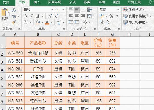Switch to 页面布局 tab
Screen dimensions: 154x110
(x=55, y=2)
